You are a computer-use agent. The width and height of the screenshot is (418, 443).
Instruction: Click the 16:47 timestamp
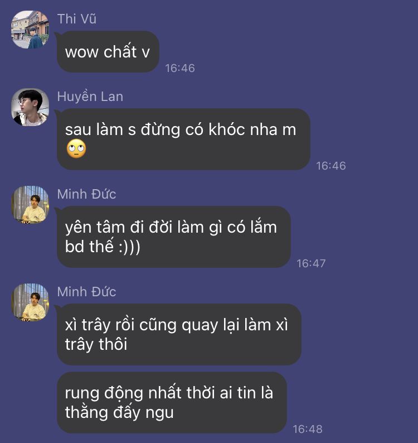pos(311,263)
